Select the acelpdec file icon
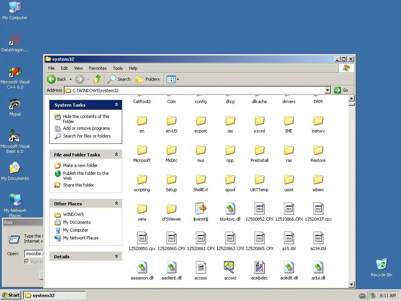Viewport: 401px width, 301px height. [x=259, y=267]
